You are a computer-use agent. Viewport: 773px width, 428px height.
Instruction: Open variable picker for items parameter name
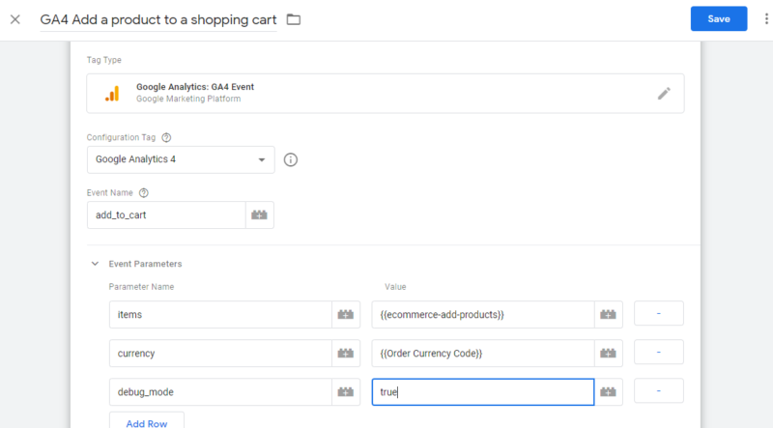point(346,314)
